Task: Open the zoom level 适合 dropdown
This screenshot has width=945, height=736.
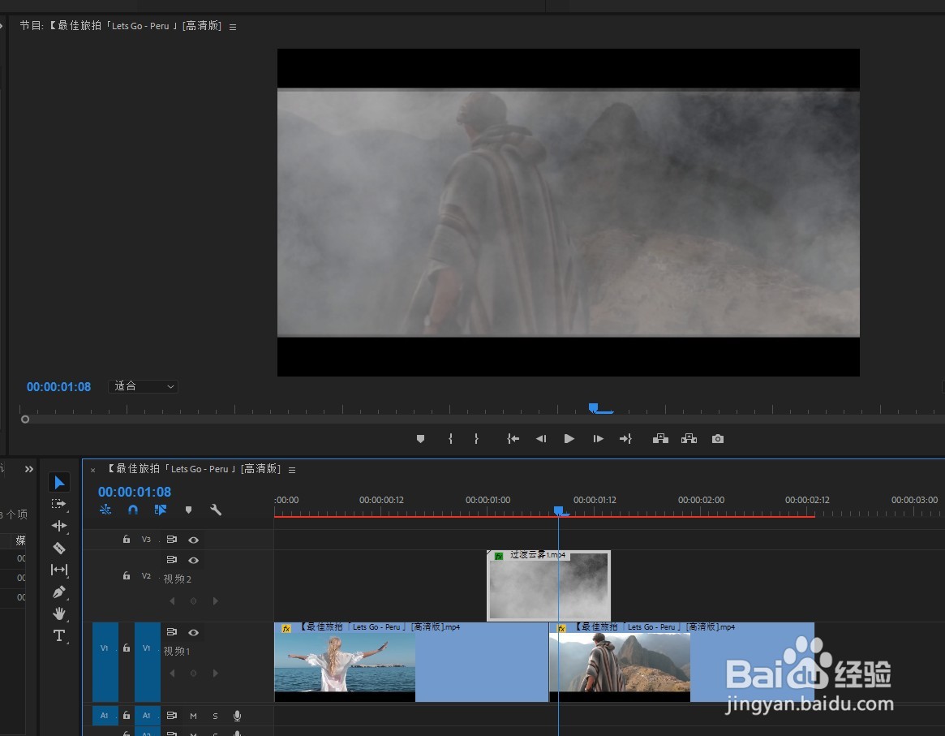Action: coord(144,386)
